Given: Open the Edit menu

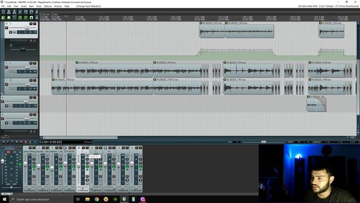Looking at the screenshot, I should click(9, 6).
